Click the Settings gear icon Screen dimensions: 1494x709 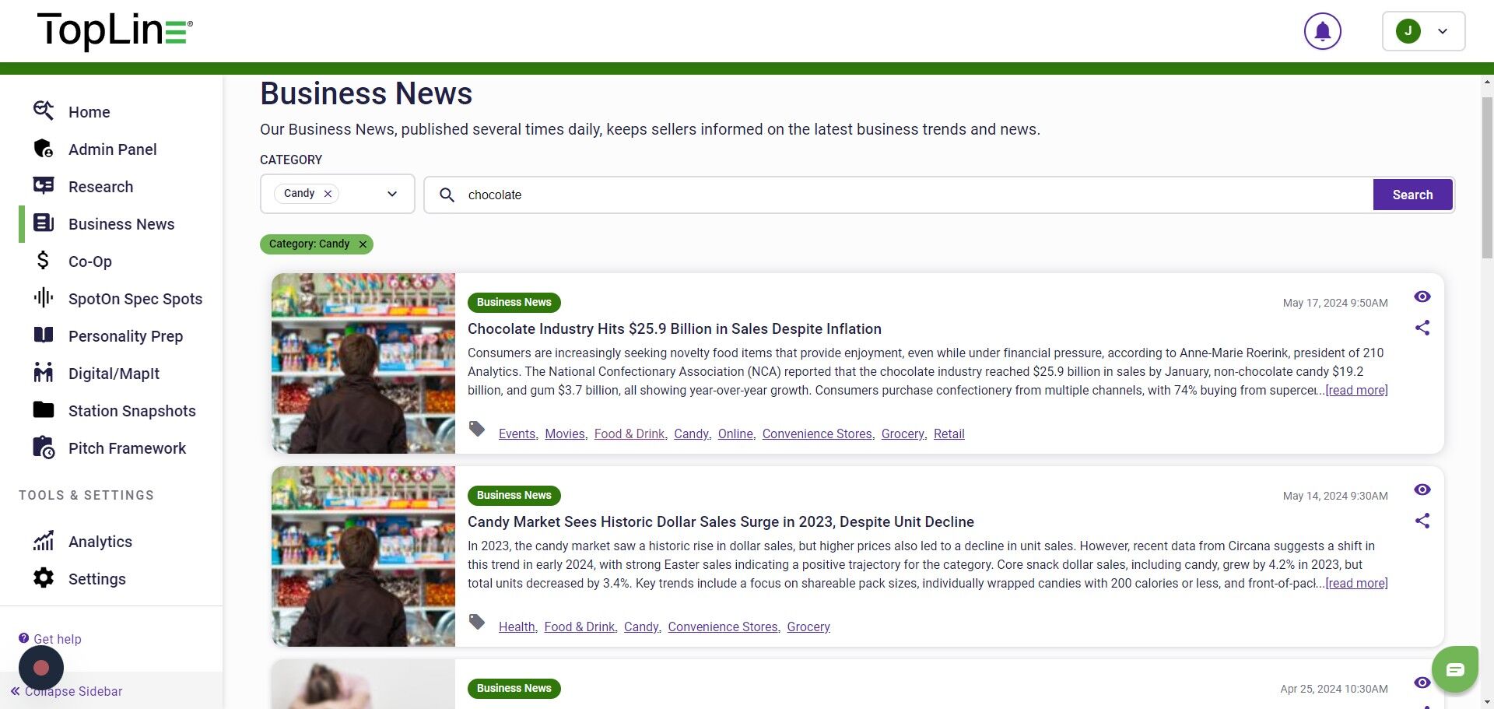click(x=44, y=578)
